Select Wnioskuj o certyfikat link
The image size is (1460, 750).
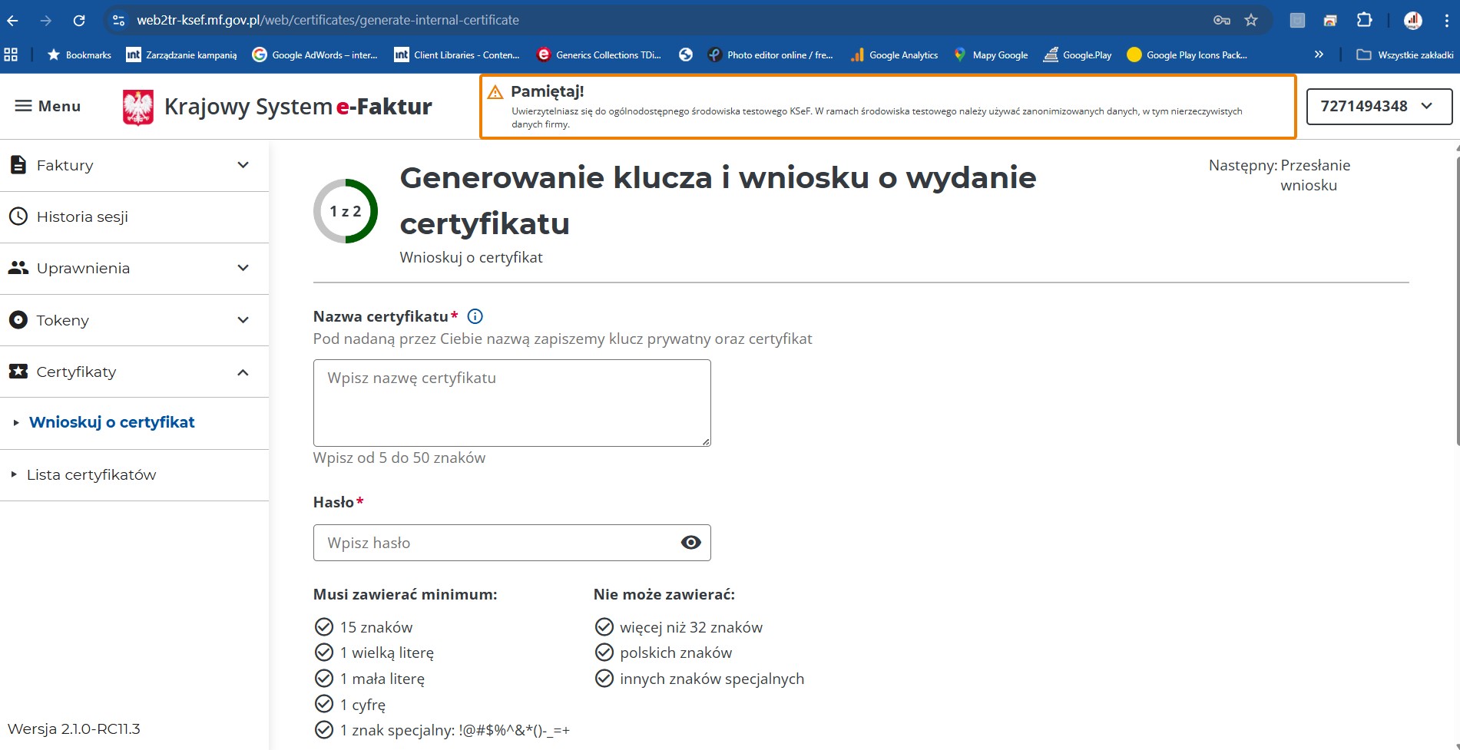(x=112, y=422)
